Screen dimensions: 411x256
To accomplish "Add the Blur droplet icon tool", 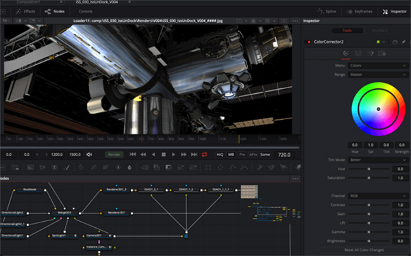I will [129, 168].
